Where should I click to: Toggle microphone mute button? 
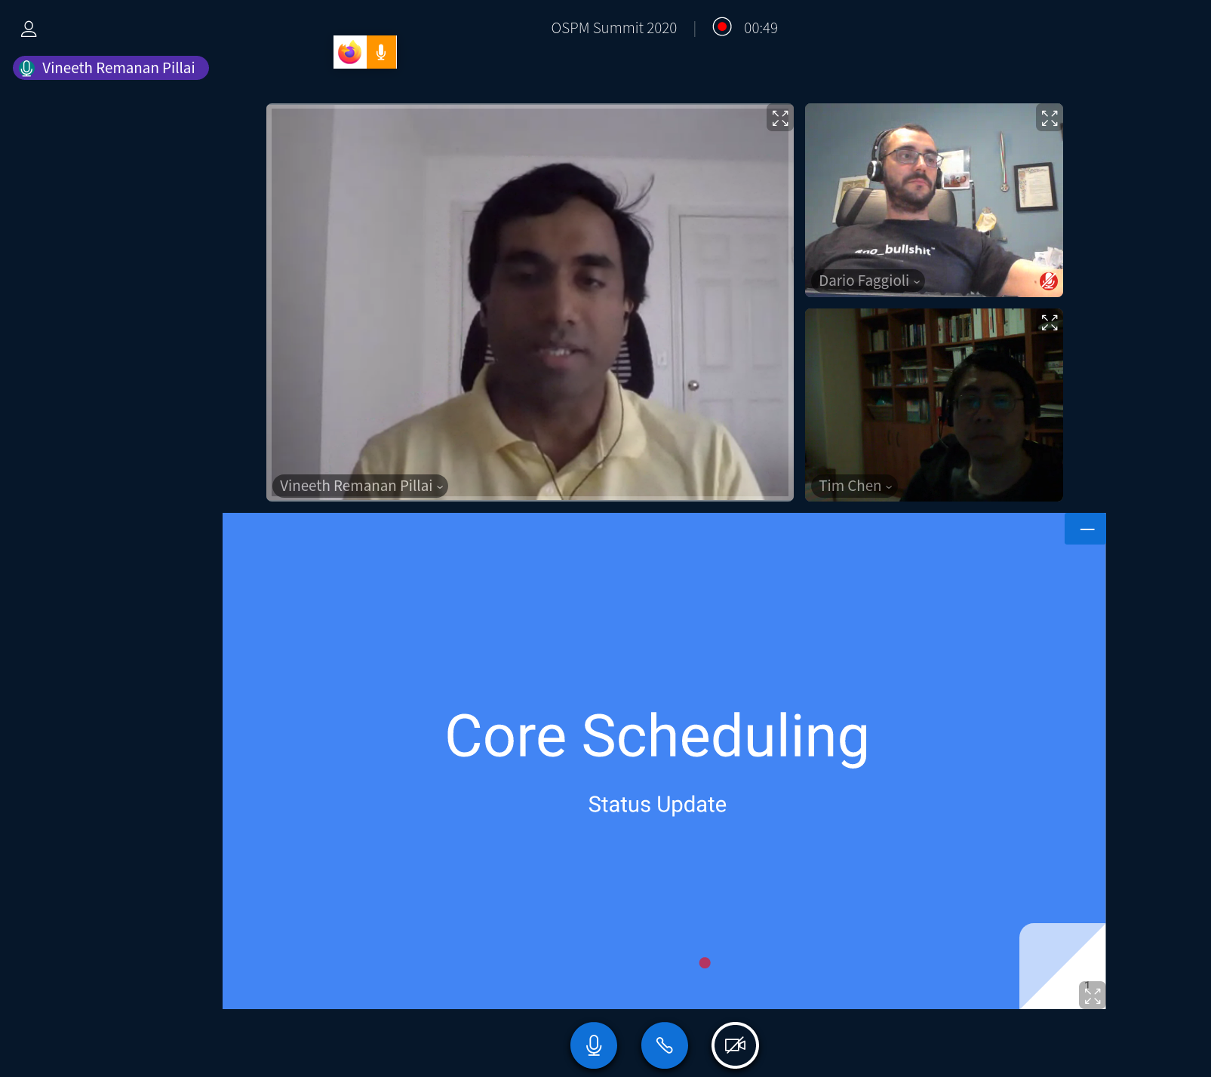pos(594,1045)
